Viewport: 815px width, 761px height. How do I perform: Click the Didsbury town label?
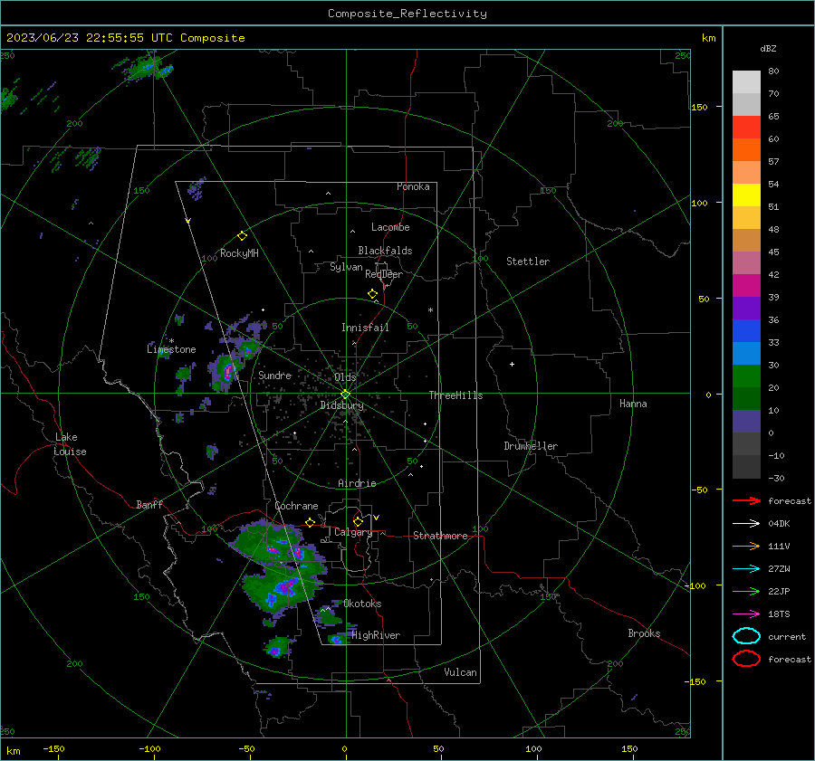pos(341,405)
